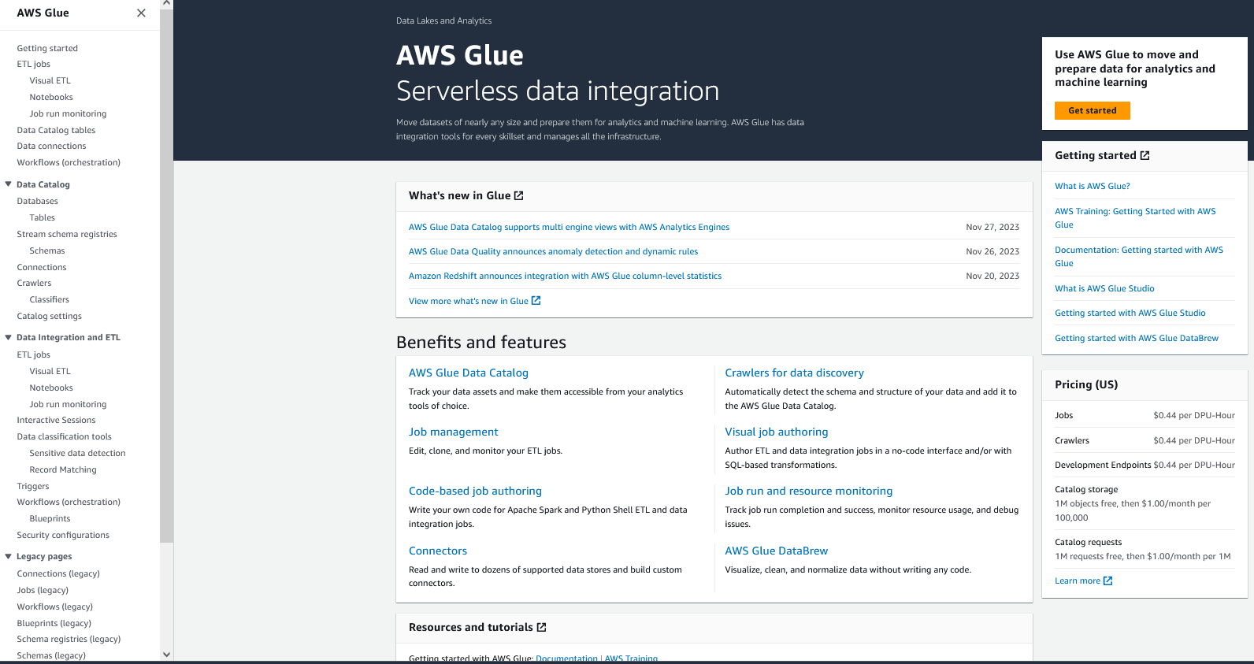Click the Jobs pricing row label
The height and width of the screenshot is (664, 1254).
pos(1063,415)
